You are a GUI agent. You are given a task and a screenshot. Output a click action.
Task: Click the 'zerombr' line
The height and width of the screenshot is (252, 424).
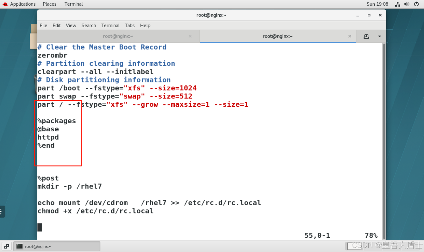point(53,55)
